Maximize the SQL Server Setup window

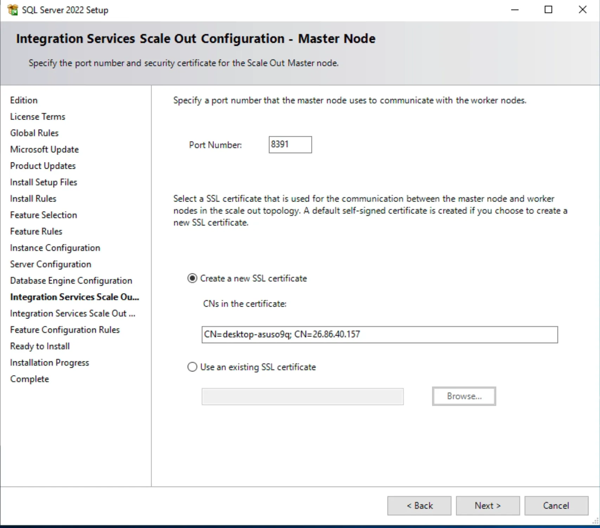[548, 10]
